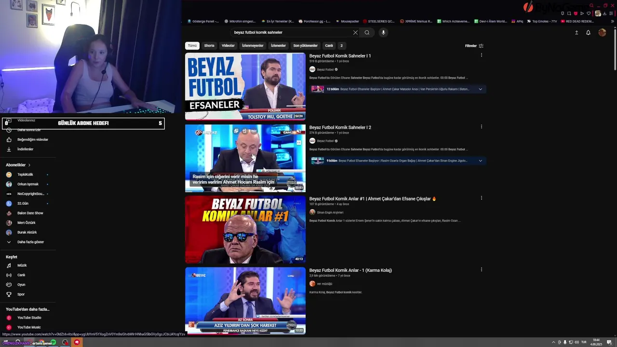617x347 pixels.
Task: Open video title Beyaz Futbol Komik Sahneler I 1
Action: 340,56
